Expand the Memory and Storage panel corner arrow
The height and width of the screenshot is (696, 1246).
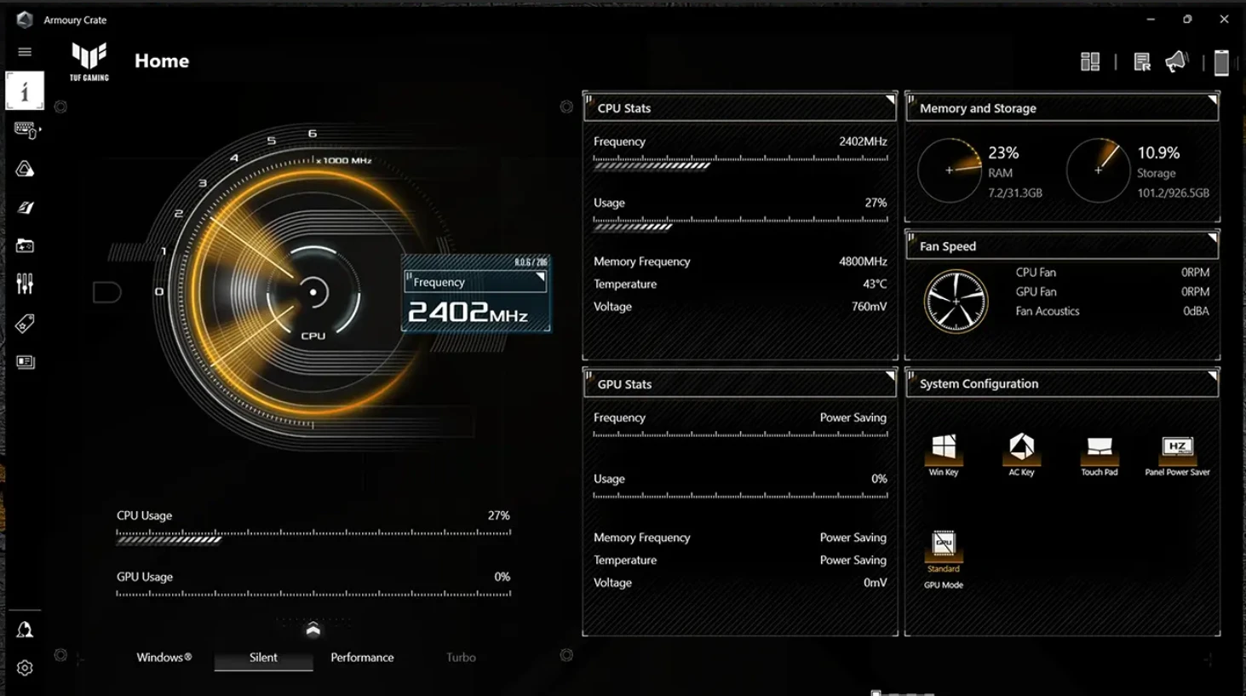pos(1212,100)
